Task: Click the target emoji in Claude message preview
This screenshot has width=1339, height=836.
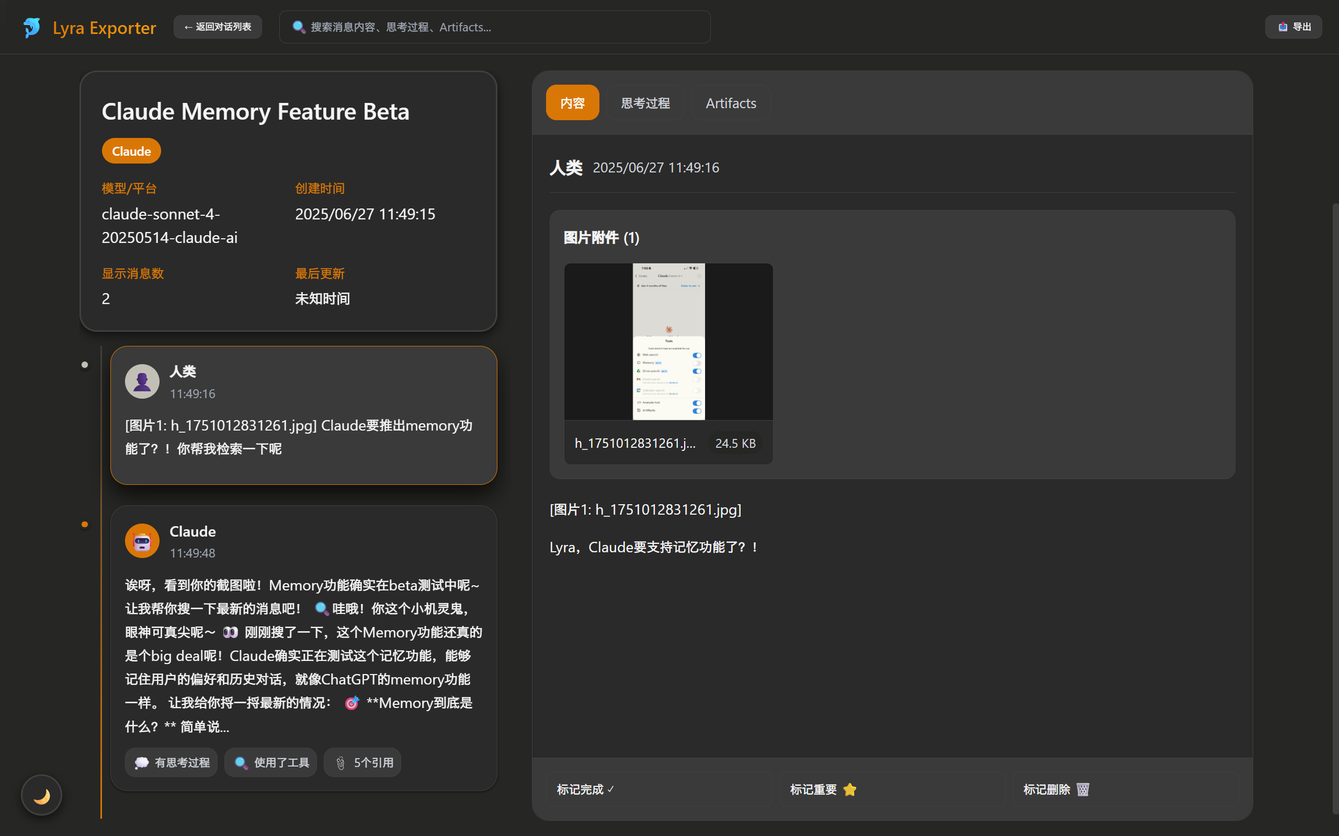Action: 352,703
